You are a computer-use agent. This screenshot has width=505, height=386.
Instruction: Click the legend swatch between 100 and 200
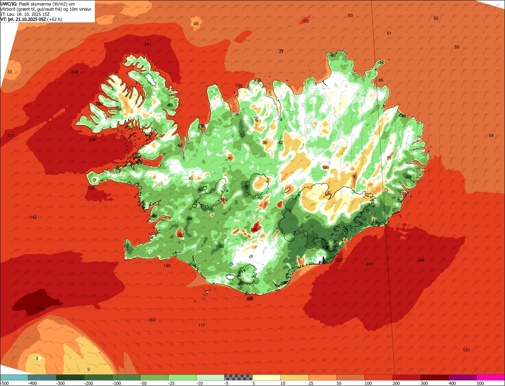(x=378, y=377)
